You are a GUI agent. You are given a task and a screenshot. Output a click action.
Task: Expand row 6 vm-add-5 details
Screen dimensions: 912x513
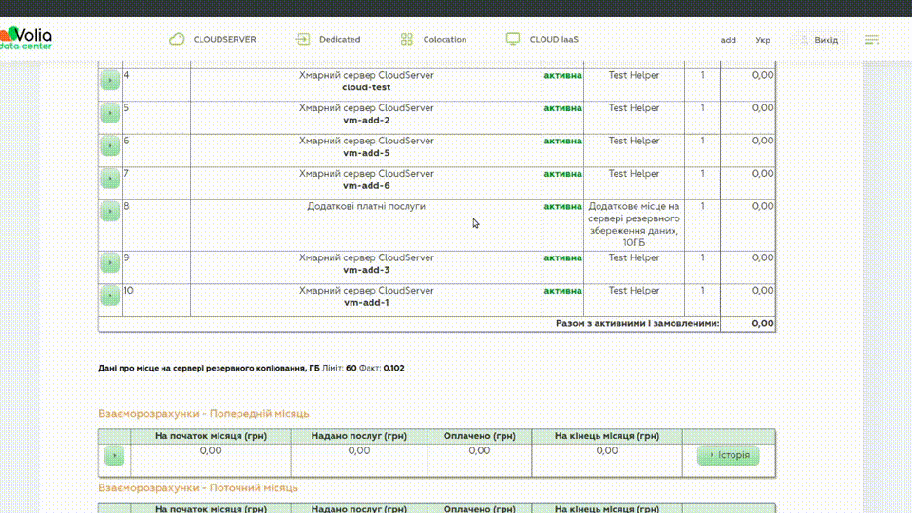coord(110,146)
